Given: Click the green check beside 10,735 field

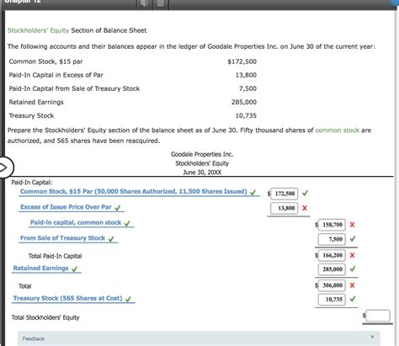Looking at the screenshot, I should click(x=353, y=299).
